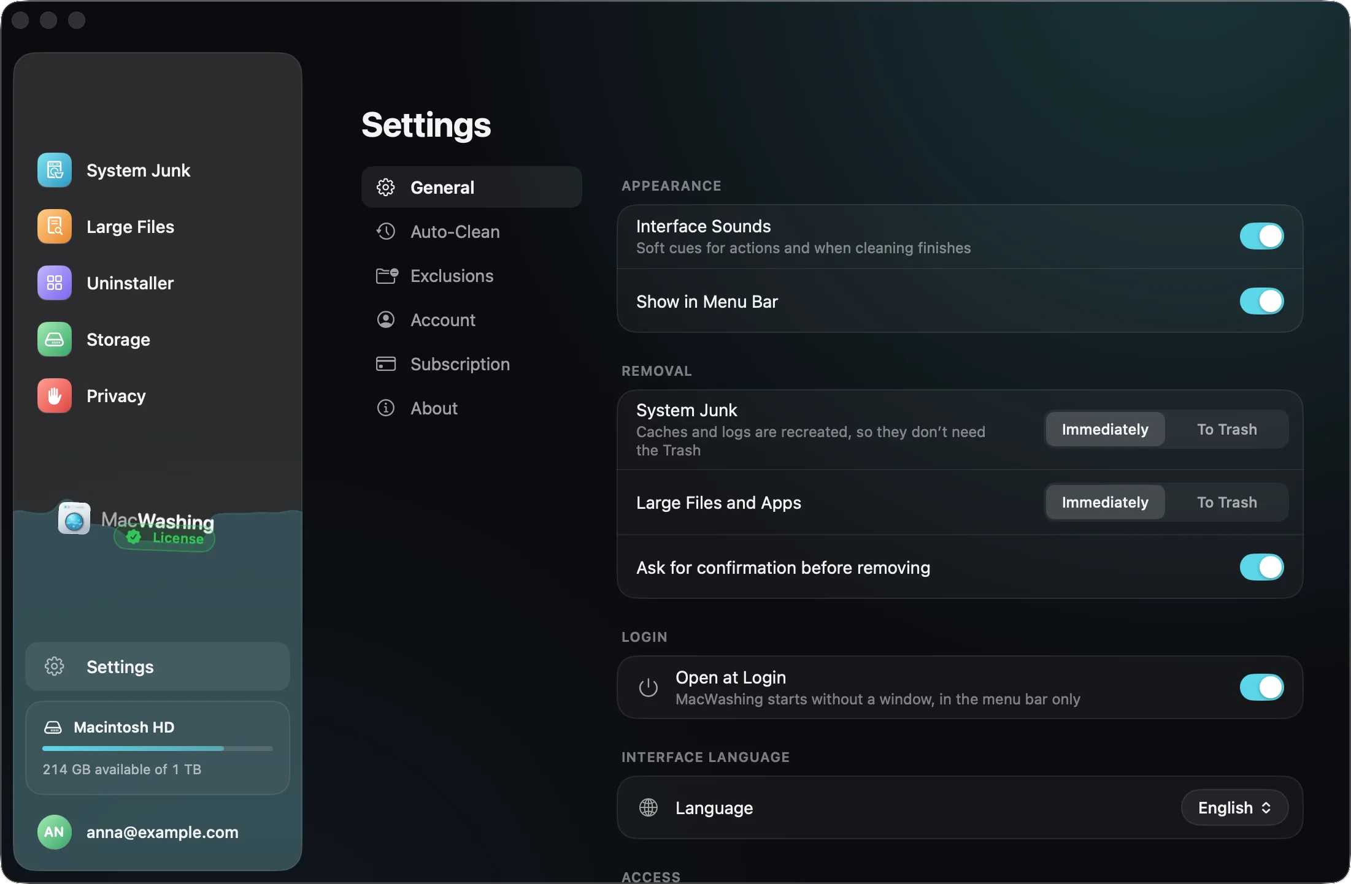Click the MacWashing app logo icon

[74, 519]
